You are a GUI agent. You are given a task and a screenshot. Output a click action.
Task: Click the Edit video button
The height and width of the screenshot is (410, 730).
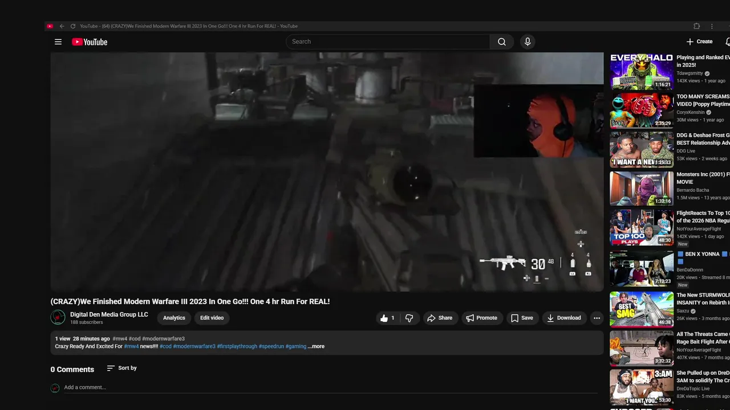[x=212, y=318]
